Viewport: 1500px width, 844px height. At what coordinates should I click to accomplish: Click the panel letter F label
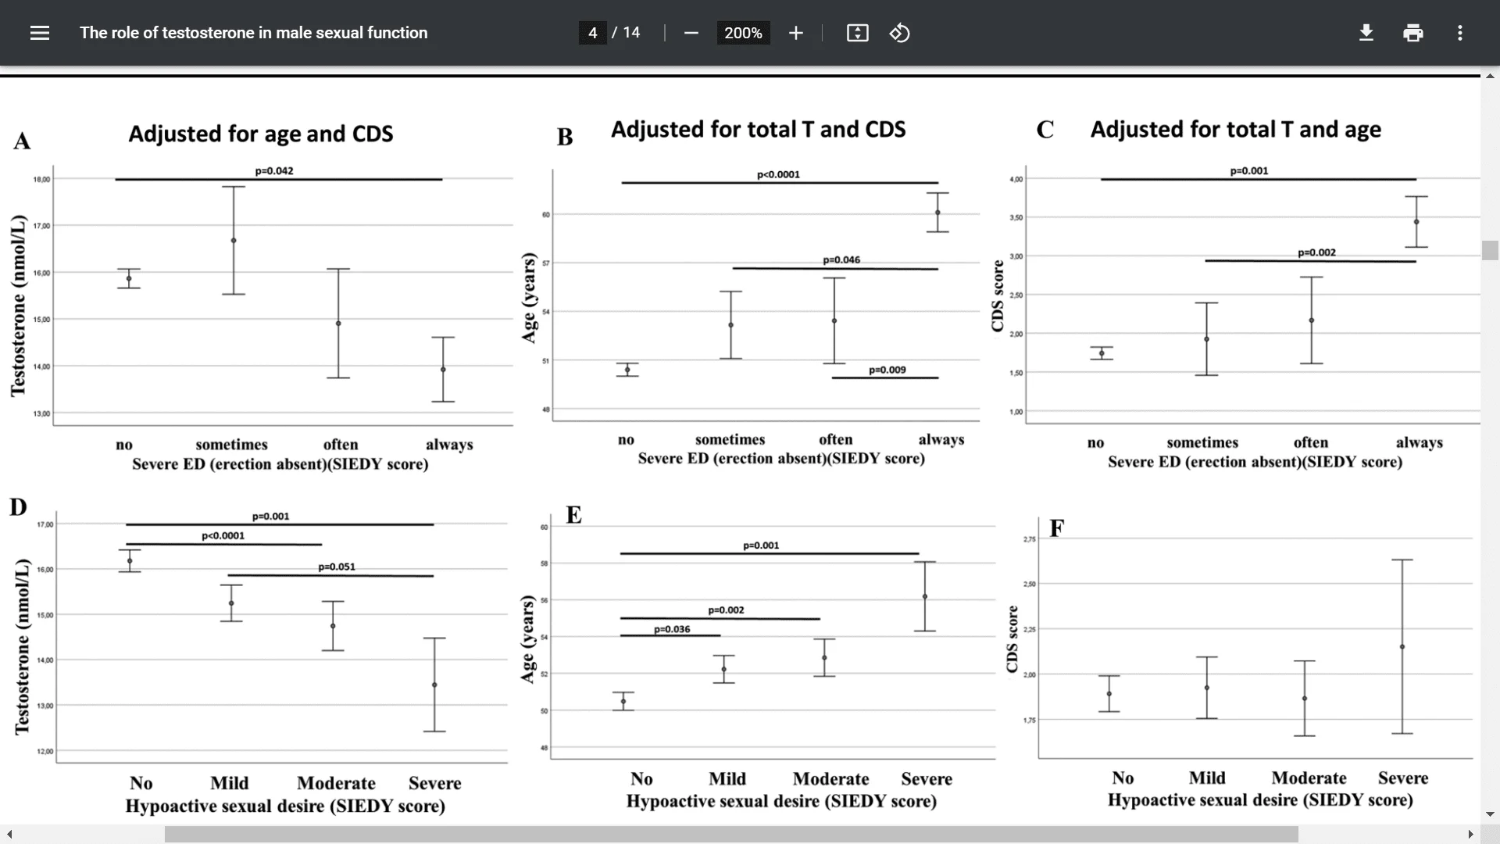coord(1056,528)
